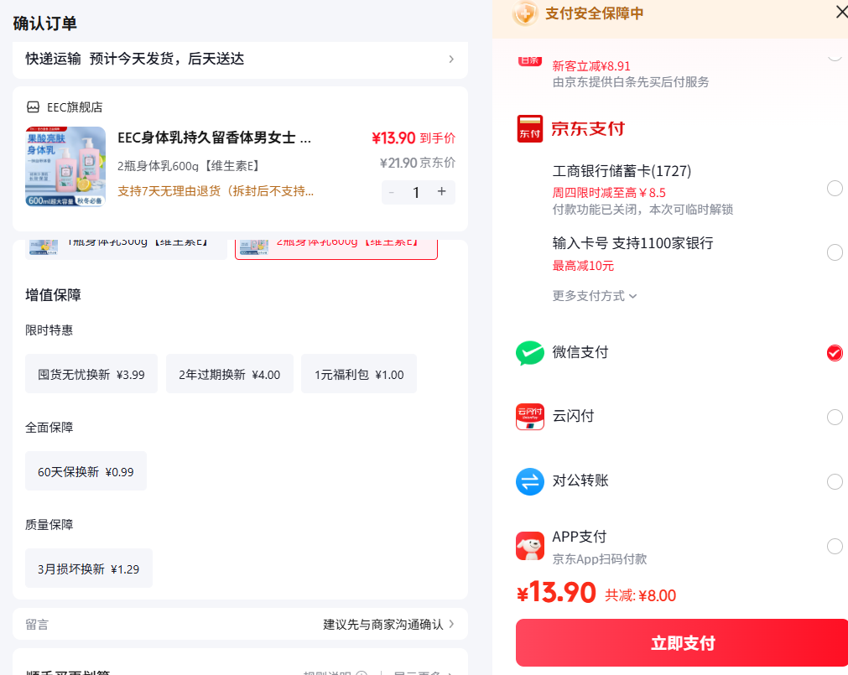Image resolution: width=848 pixels, height=675 pixels.
Task: Click 建议先与商家沟通确认 message text
Action: click(x=382, y=624)
